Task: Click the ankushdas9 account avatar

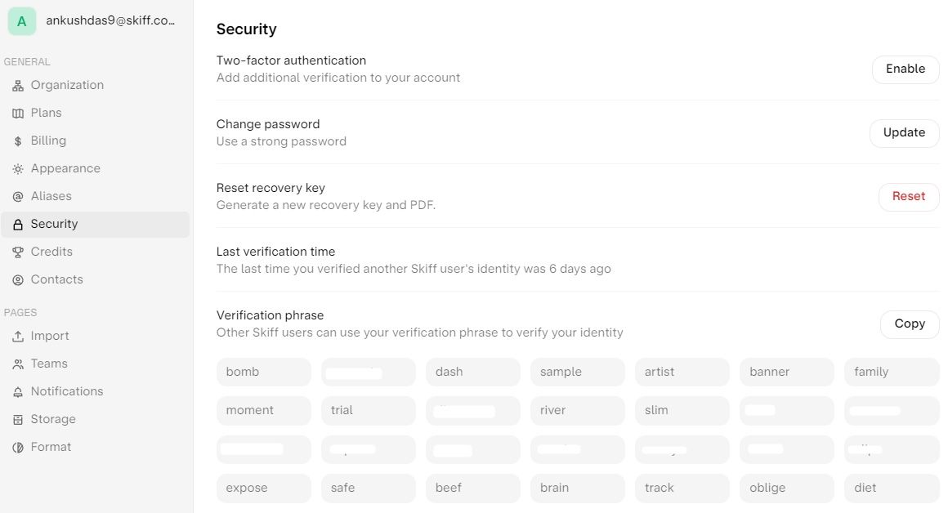Action: point(22,20)
